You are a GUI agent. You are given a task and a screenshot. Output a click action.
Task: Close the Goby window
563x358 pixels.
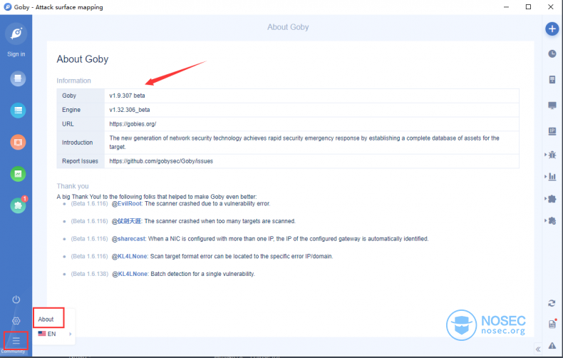click(x=550, y=7)
